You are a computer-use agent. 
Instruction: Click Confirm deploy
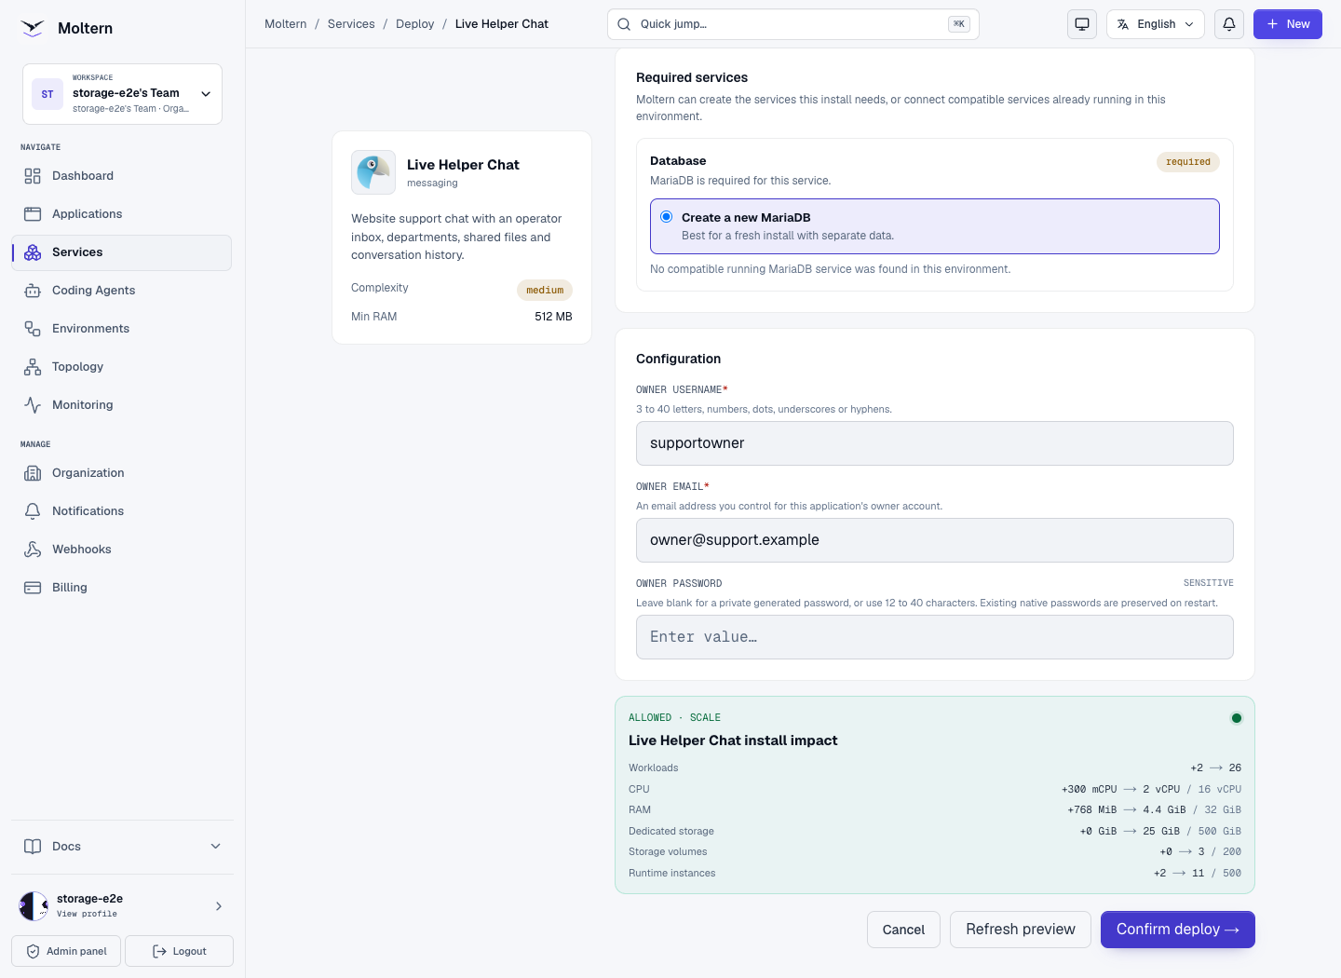[x=1178, y=930]
